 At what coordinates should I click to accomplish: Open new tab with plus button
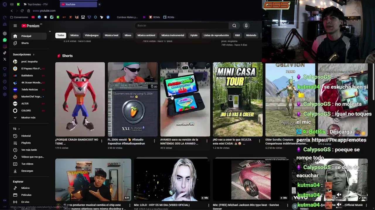(x=100, y=4)
